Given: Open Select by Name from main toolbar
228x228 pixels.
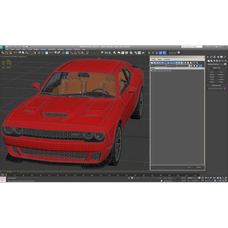Looking at the screenshot, I should coord(27,53).
